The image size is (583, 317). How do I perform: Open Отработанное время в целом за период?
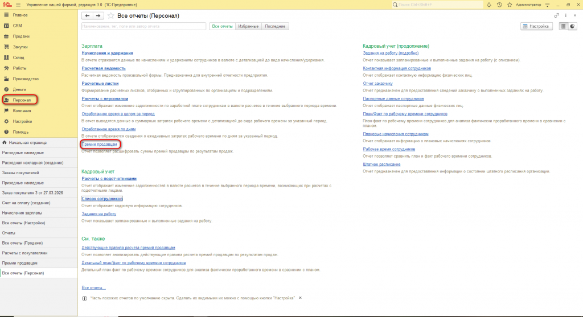(118, 114)
